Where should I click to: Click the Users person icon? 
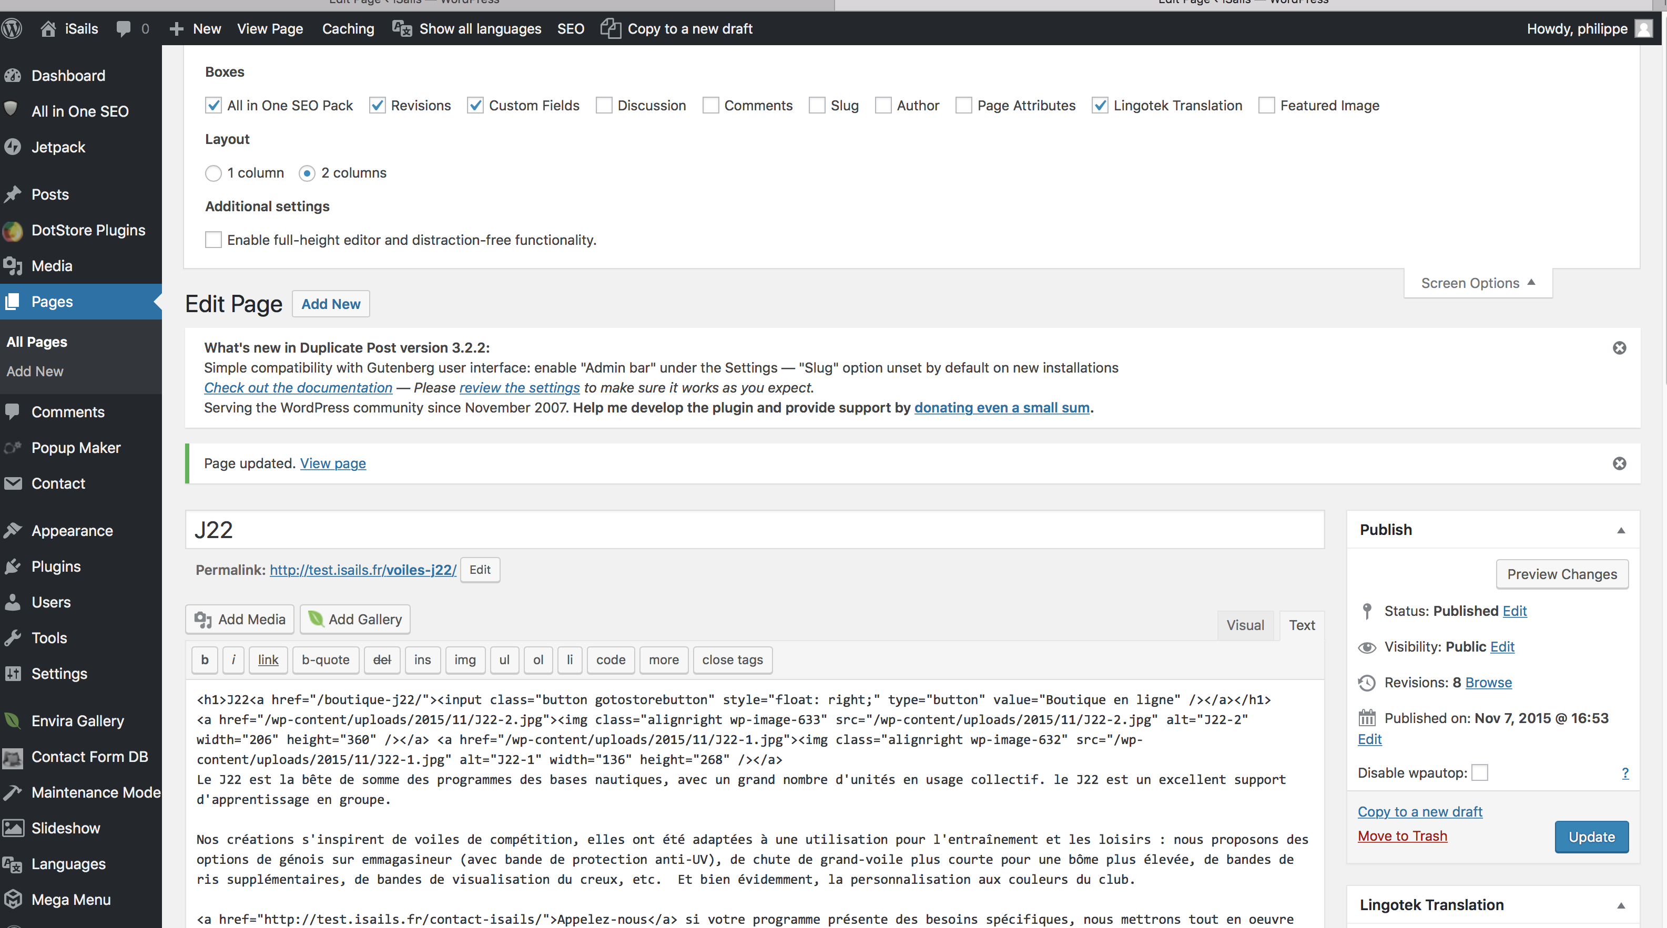[12, 602]
